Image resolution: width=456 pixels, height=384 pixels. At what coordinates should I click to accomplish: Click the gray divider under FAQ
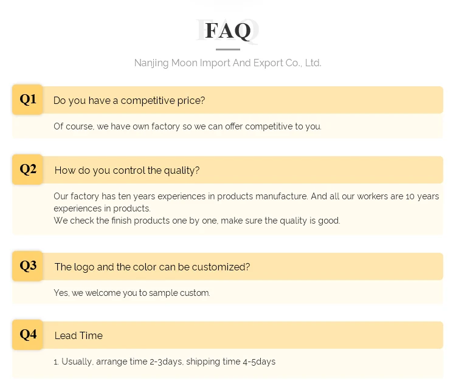(x=228, y=49)
